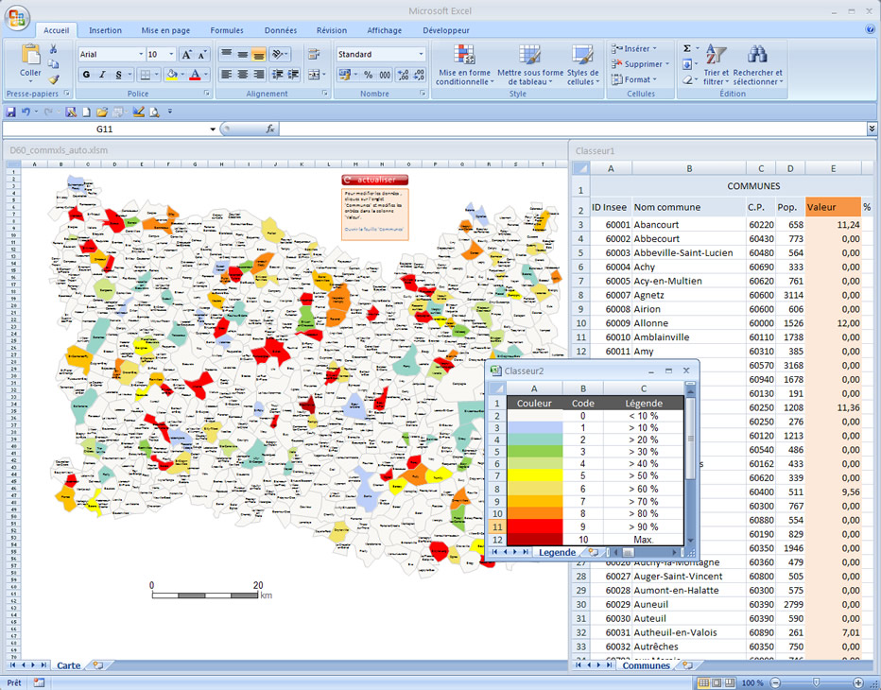
Task: Decrease font size with the small A icon
Action: 201,55
